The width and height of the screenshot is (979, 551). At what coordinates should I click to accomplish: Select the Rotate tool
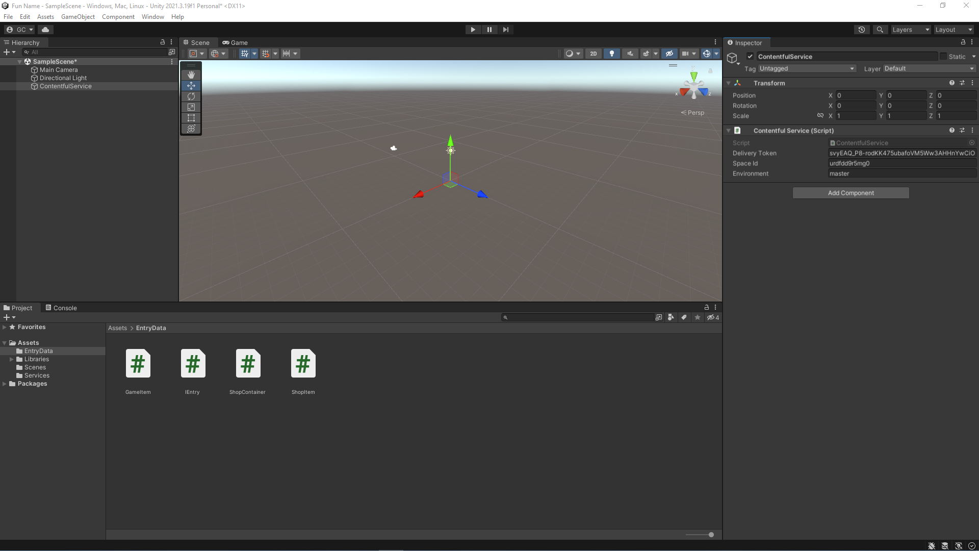click(191, 96)
